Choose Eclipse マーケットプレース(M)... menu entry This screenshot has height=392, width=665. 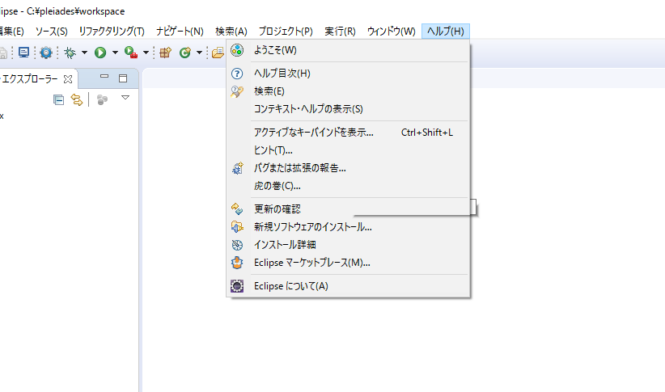pos(311,263)
